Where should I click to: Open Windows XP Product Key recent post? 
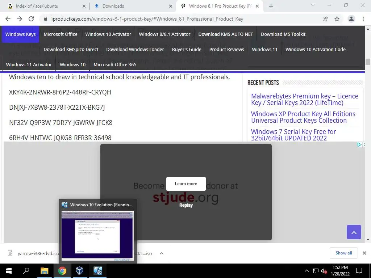click(303, 117)
